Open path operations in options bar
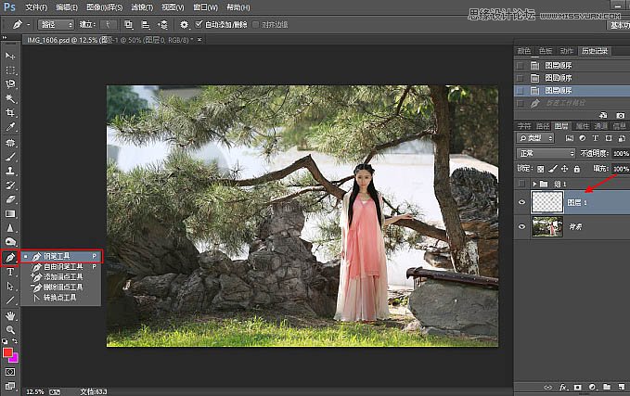This screenshot has height=396, width=630. (129, 25)
